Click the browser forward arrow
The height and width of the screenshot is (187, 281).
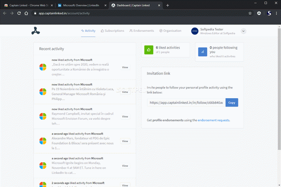[x=12, y=13]
